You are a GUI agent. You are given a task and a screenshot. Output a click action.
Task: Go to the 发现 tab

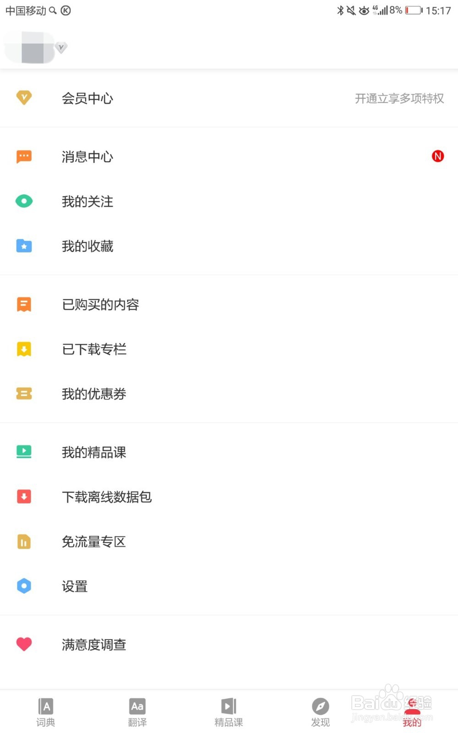click(321, 712)
